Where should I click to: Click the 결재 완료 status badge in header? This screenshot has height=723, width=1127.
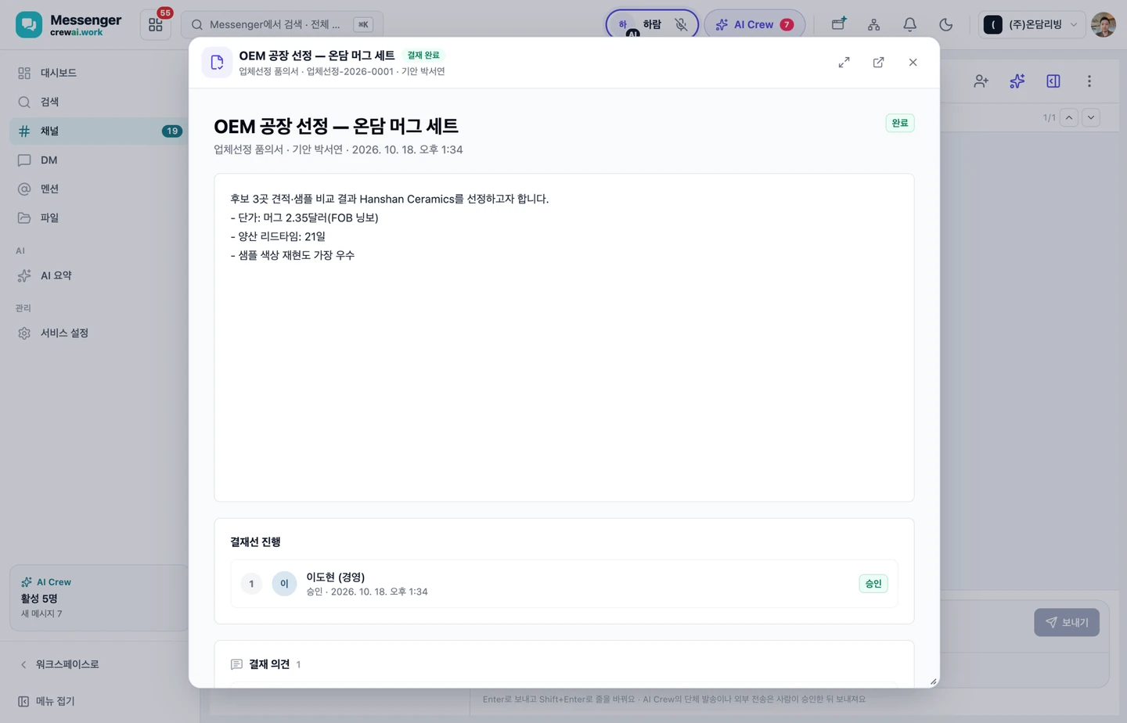coord(423,55)
